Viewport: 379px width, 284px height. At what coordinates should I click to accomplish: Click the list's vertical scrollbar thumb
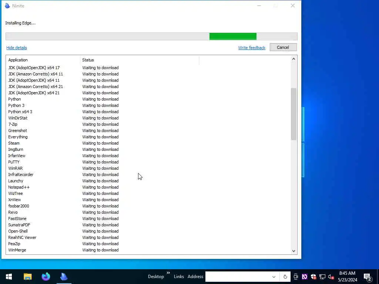point(294,114)
